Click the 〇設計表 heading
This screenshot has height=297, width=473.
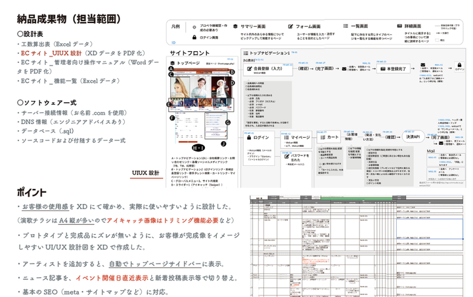(x=30, y=34)
